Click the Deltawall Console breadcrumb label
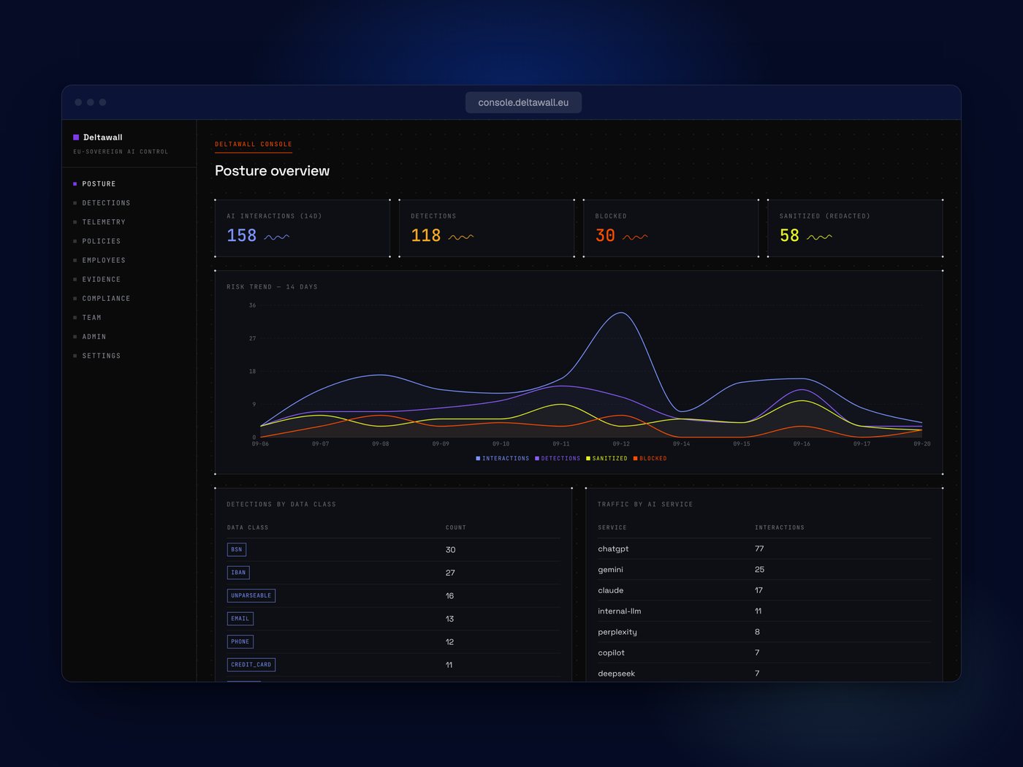The image size is (1023, 767). (254, 145)
